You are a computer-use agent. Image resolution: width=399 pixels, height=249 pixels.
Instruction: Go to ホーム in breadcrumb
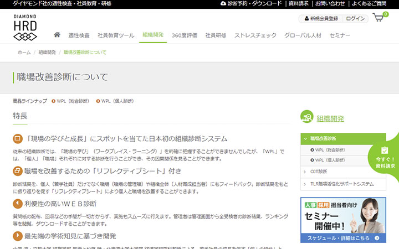coord(24,53)
